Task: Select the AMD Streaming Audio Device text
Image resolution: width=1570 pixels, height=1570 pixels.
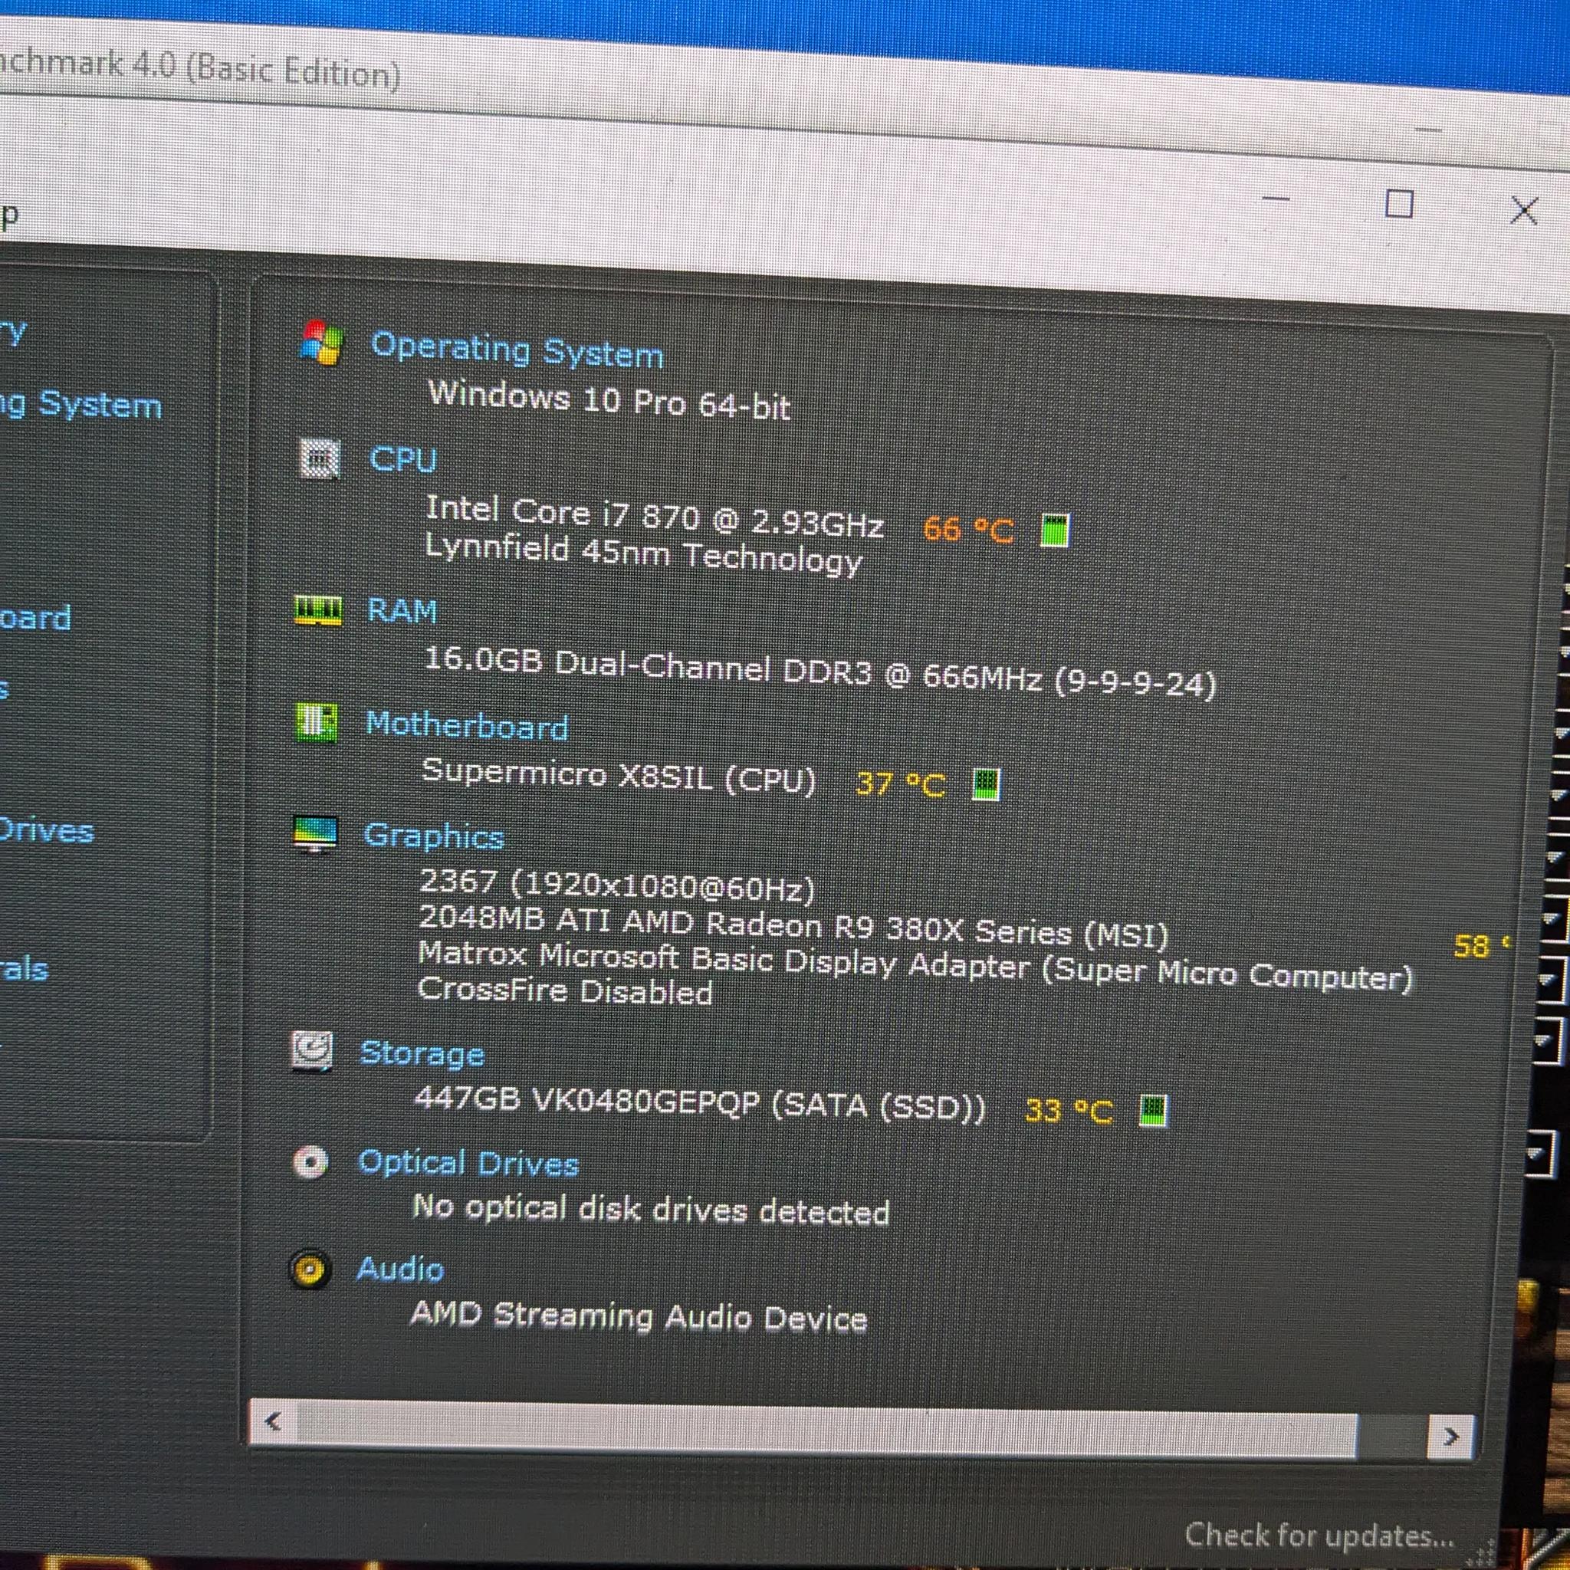Action: click(639, 1315)
